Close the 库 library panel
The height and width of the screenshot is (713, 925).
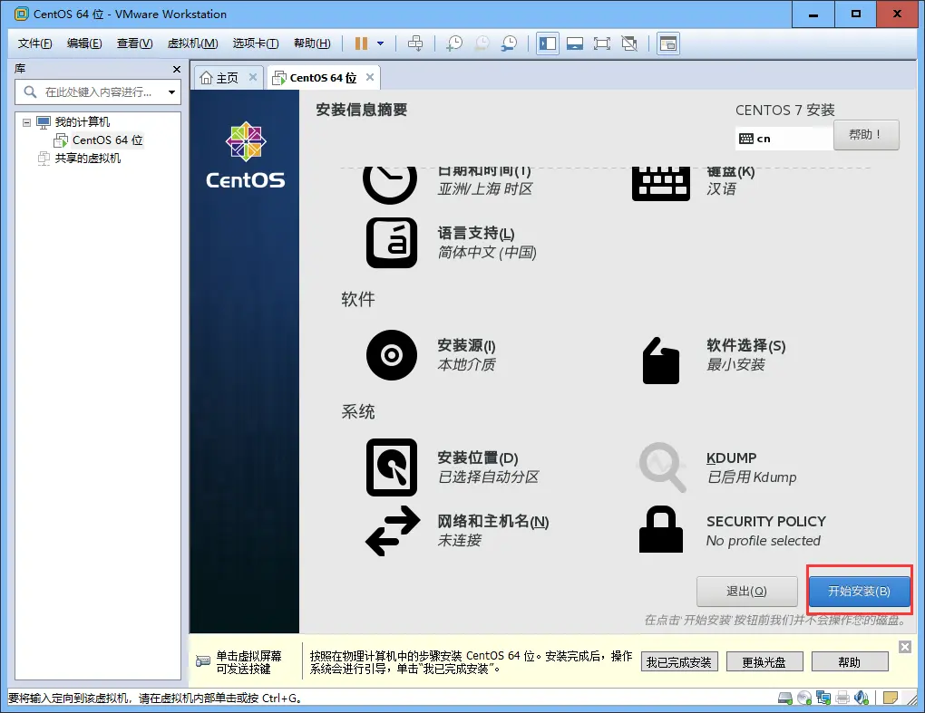[x=177, y=69]
